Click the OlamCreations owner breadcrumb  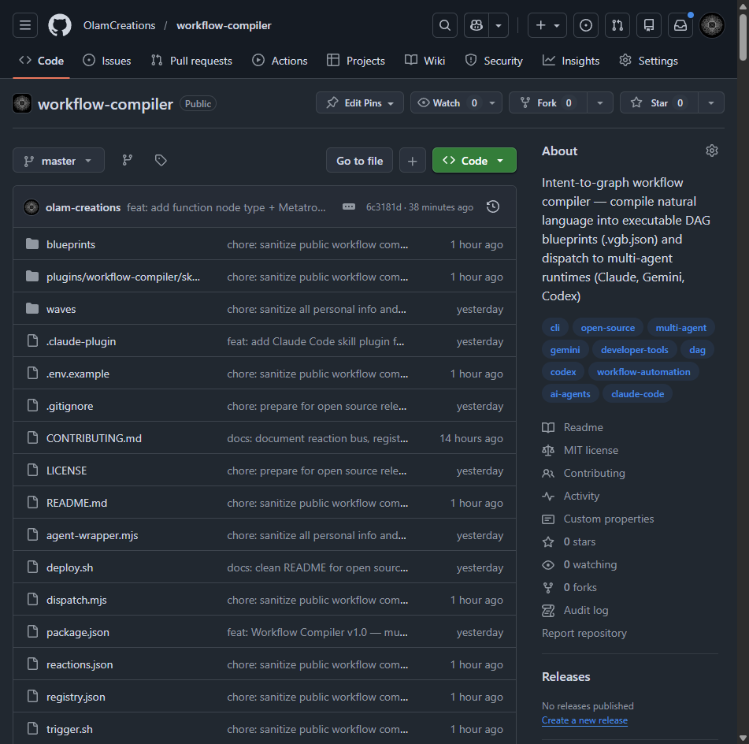click(x=120, y=25)
